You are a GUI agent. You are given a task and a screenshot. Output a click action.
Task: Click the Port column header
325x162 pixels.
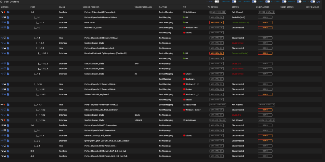coord(33,7)
